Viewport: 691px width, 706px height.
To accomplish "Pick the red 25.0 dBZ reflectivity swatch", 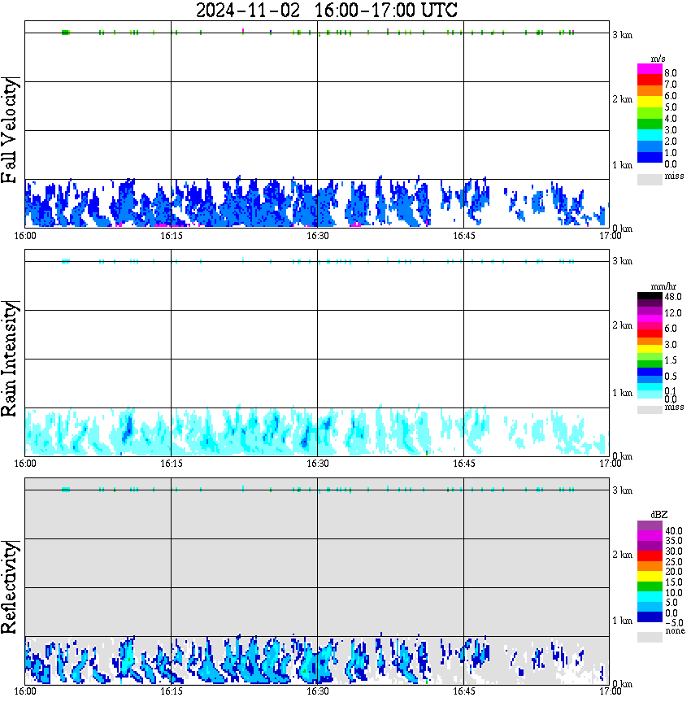I will (x=650, y=556).
